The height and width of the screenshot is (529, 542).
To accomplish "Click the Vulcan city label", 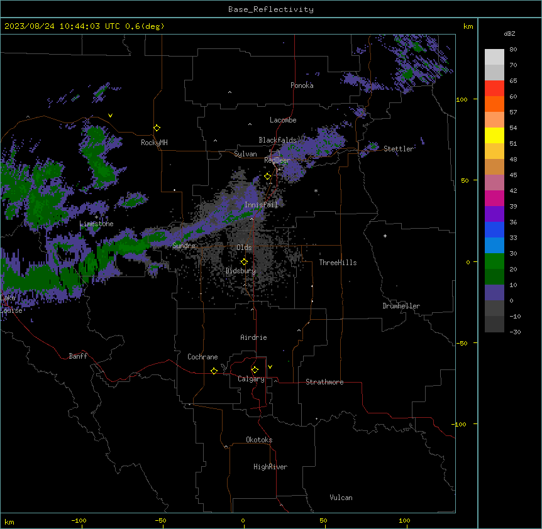I will point(341,498).
